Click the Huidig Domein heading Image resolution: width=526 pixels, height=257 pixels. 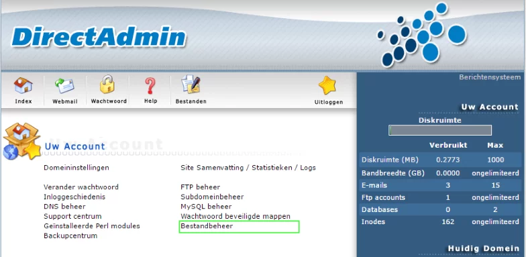483,248
